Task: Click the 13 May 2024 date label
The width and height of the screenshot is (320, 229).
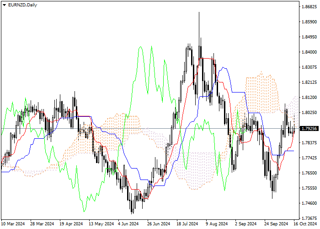Action: [x=101, y=224]
